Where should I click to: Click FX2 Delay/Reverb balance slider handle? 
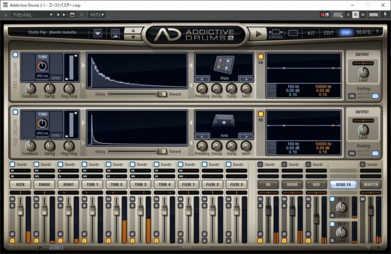(x=161, y=151)
